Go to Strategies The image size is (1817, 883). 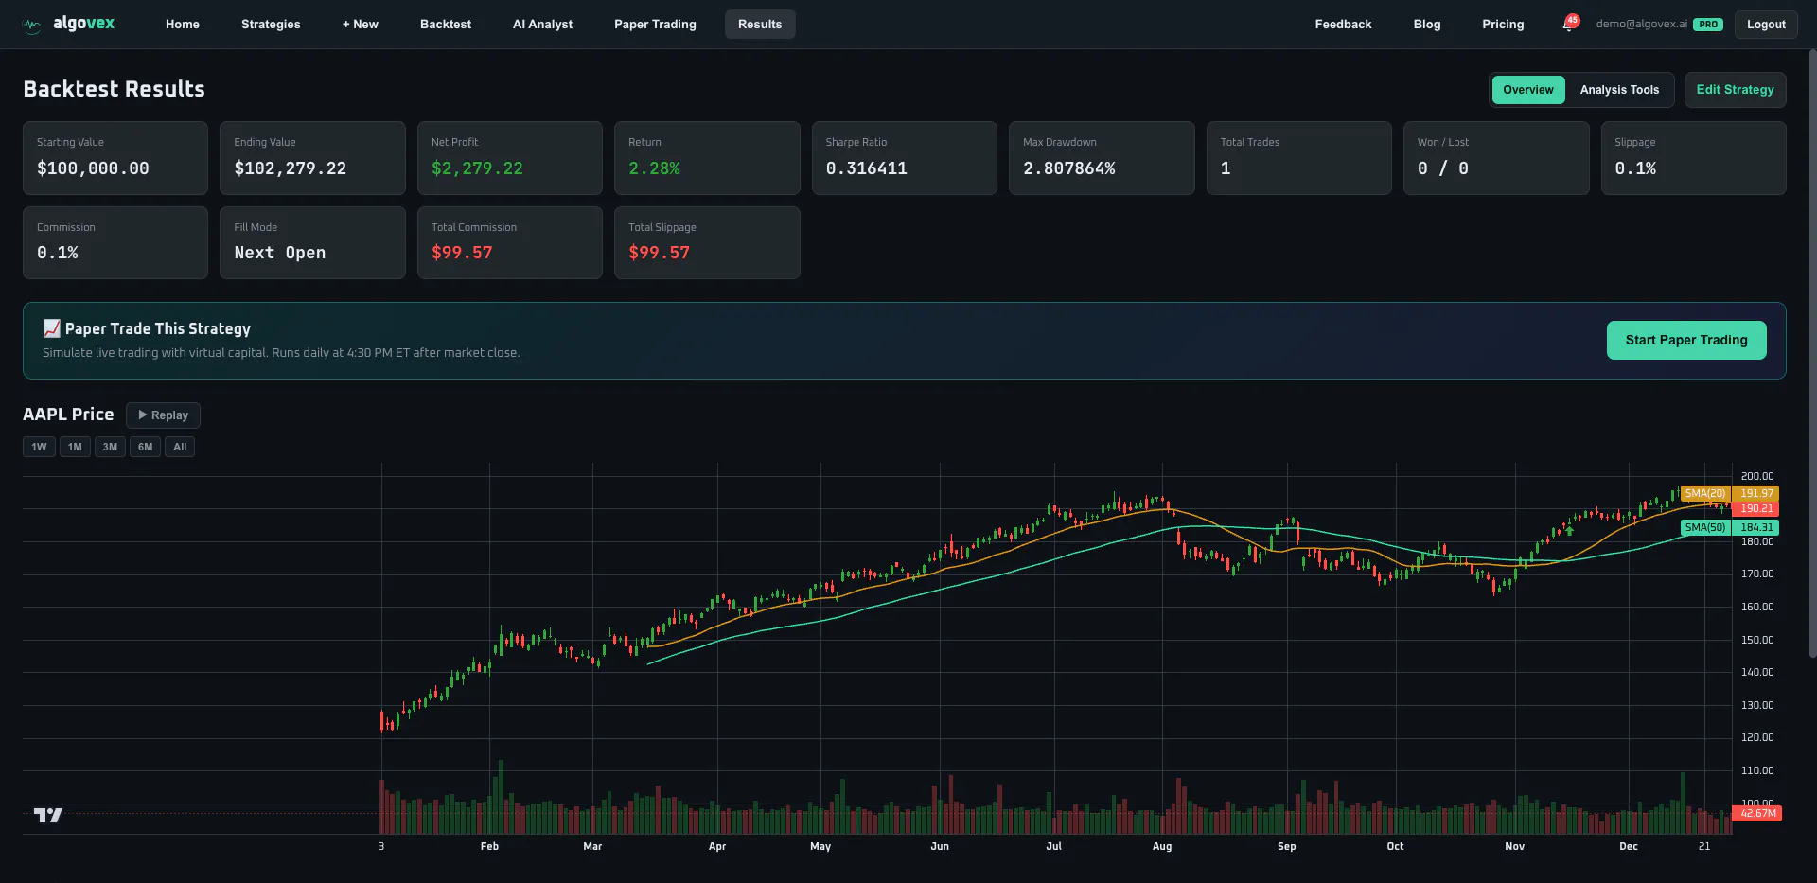coord(271,25)
